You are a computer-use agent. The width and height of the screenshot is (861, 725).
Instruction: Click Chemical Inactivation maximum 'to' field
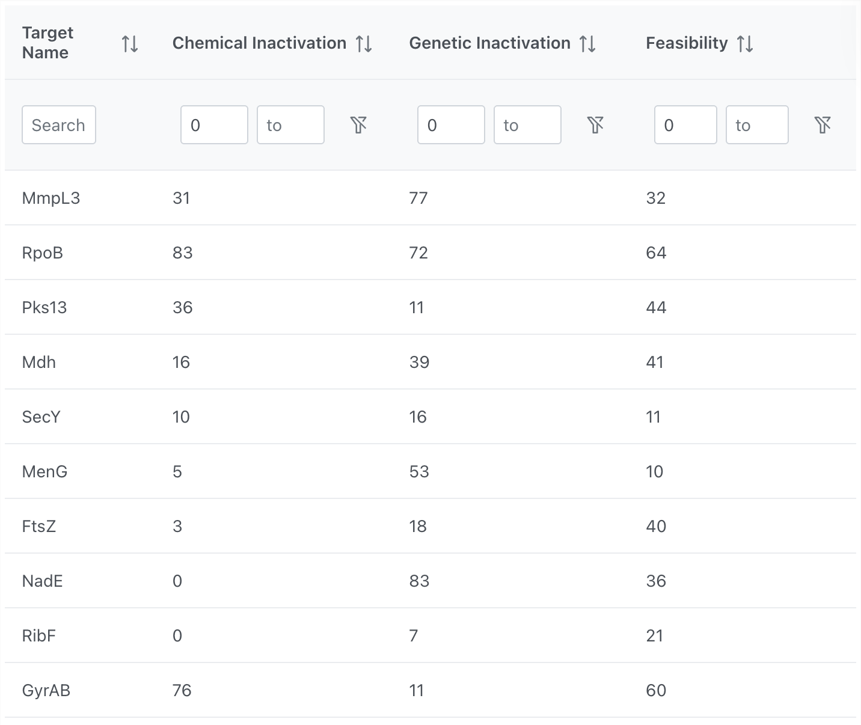tap(290, 125)
